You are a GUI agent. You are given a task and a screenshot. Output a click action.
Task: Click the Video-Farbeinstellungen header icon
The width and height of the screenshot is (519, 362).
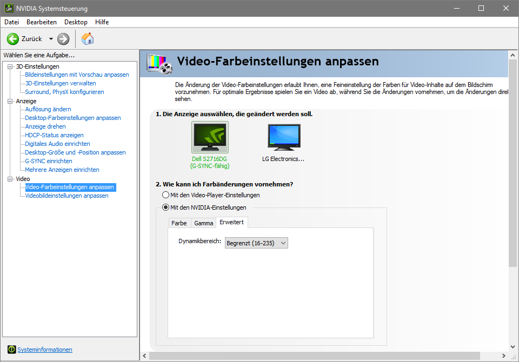(160, 64)
